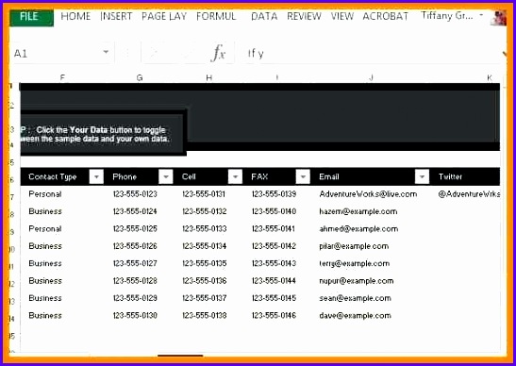This screenshot has width=516, height=366.
Task: Select cell number 123-555-0138
Action: 205,316
